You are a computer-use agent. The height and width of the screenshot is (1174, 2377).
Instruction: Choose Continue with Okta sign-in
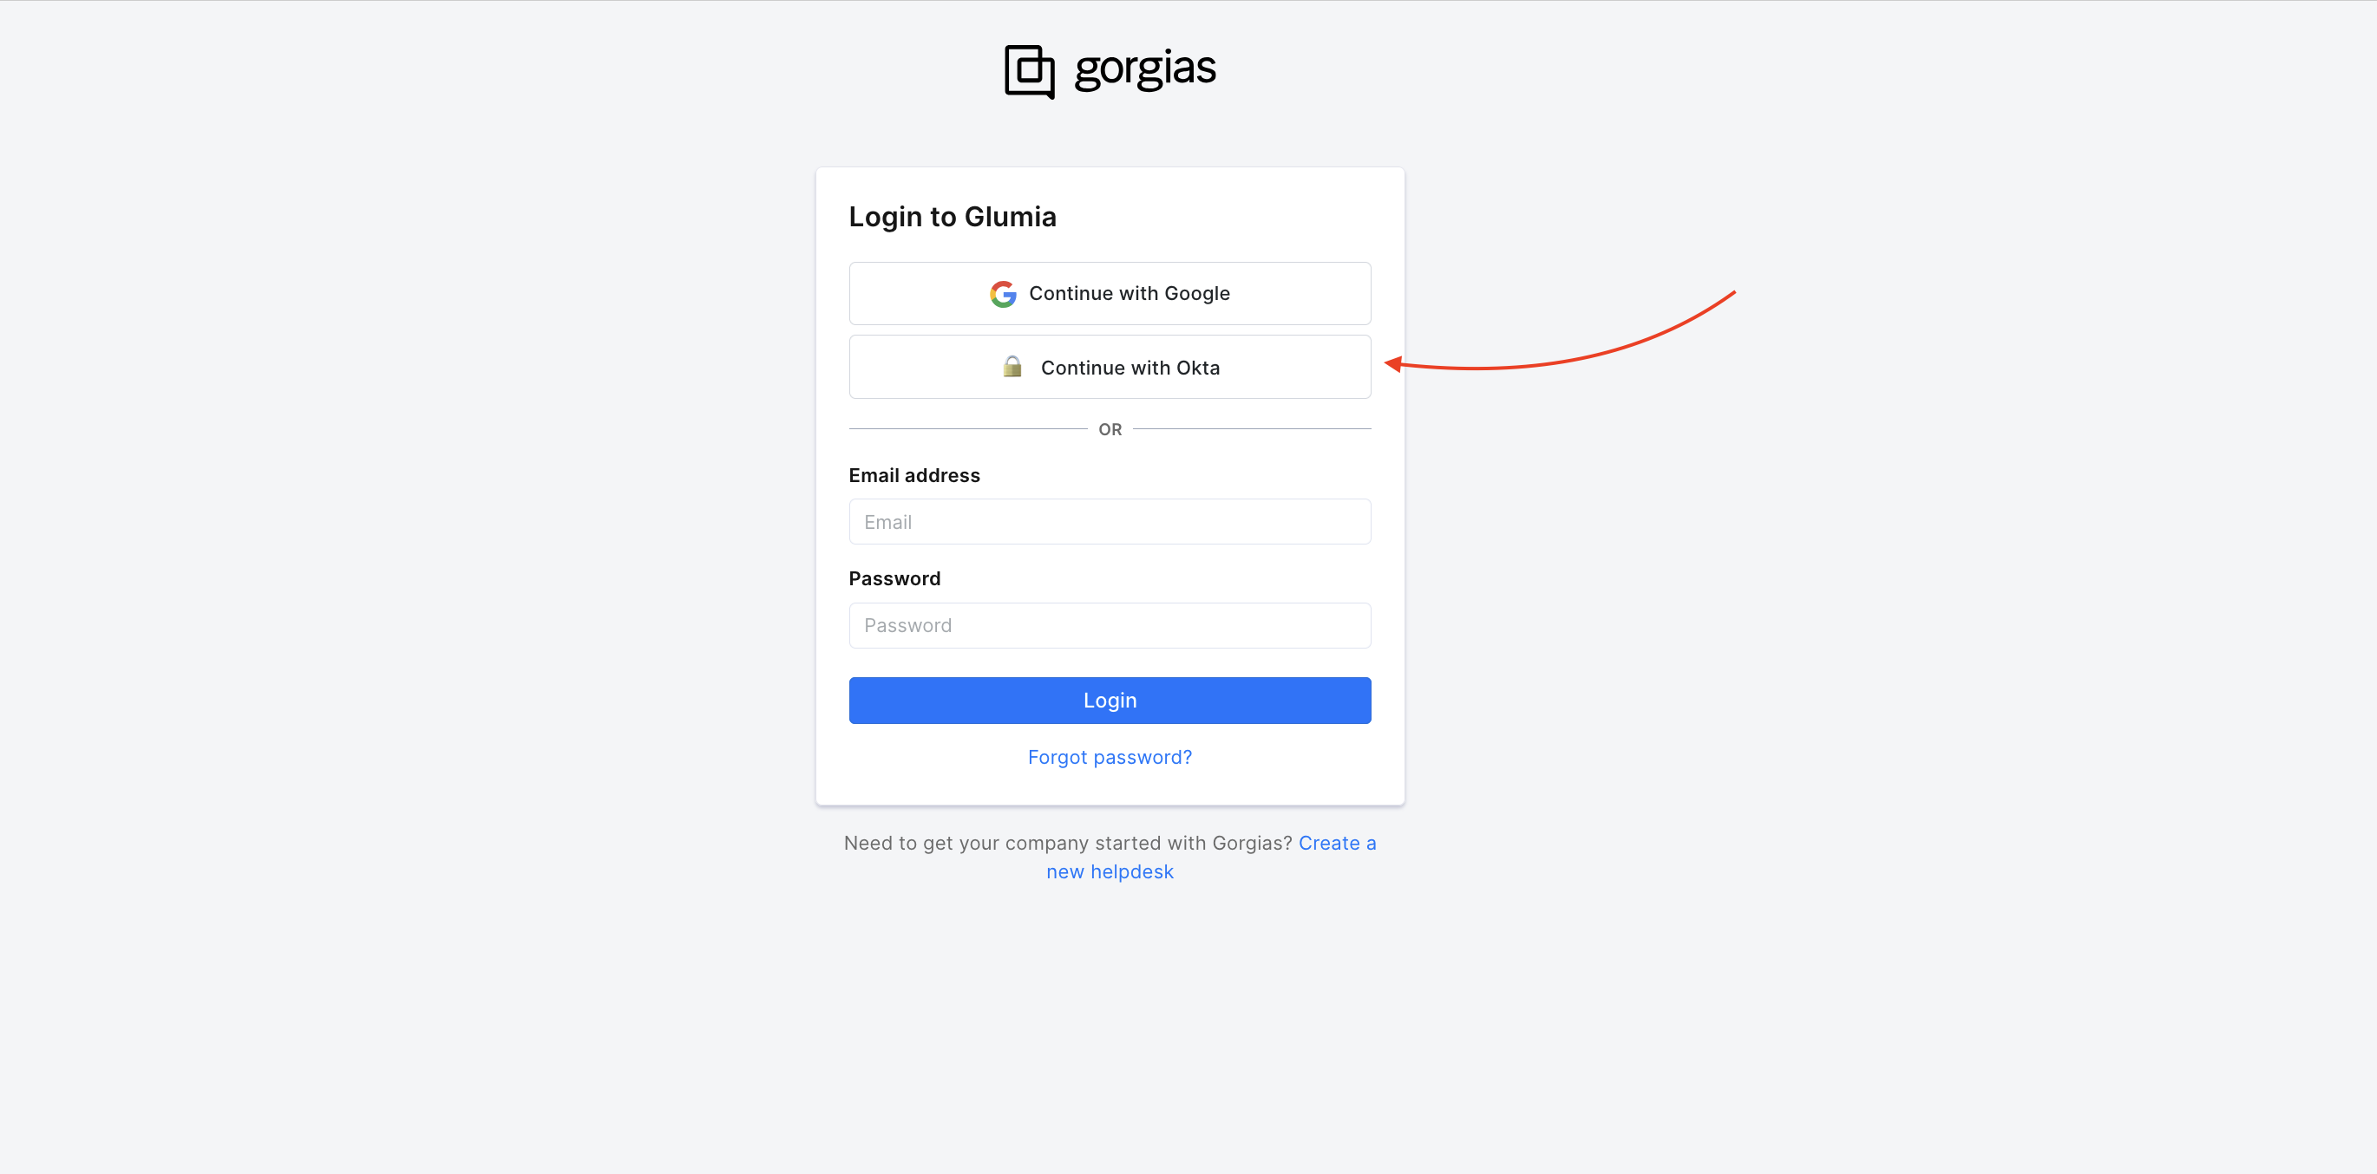[x=1110, y=367]
